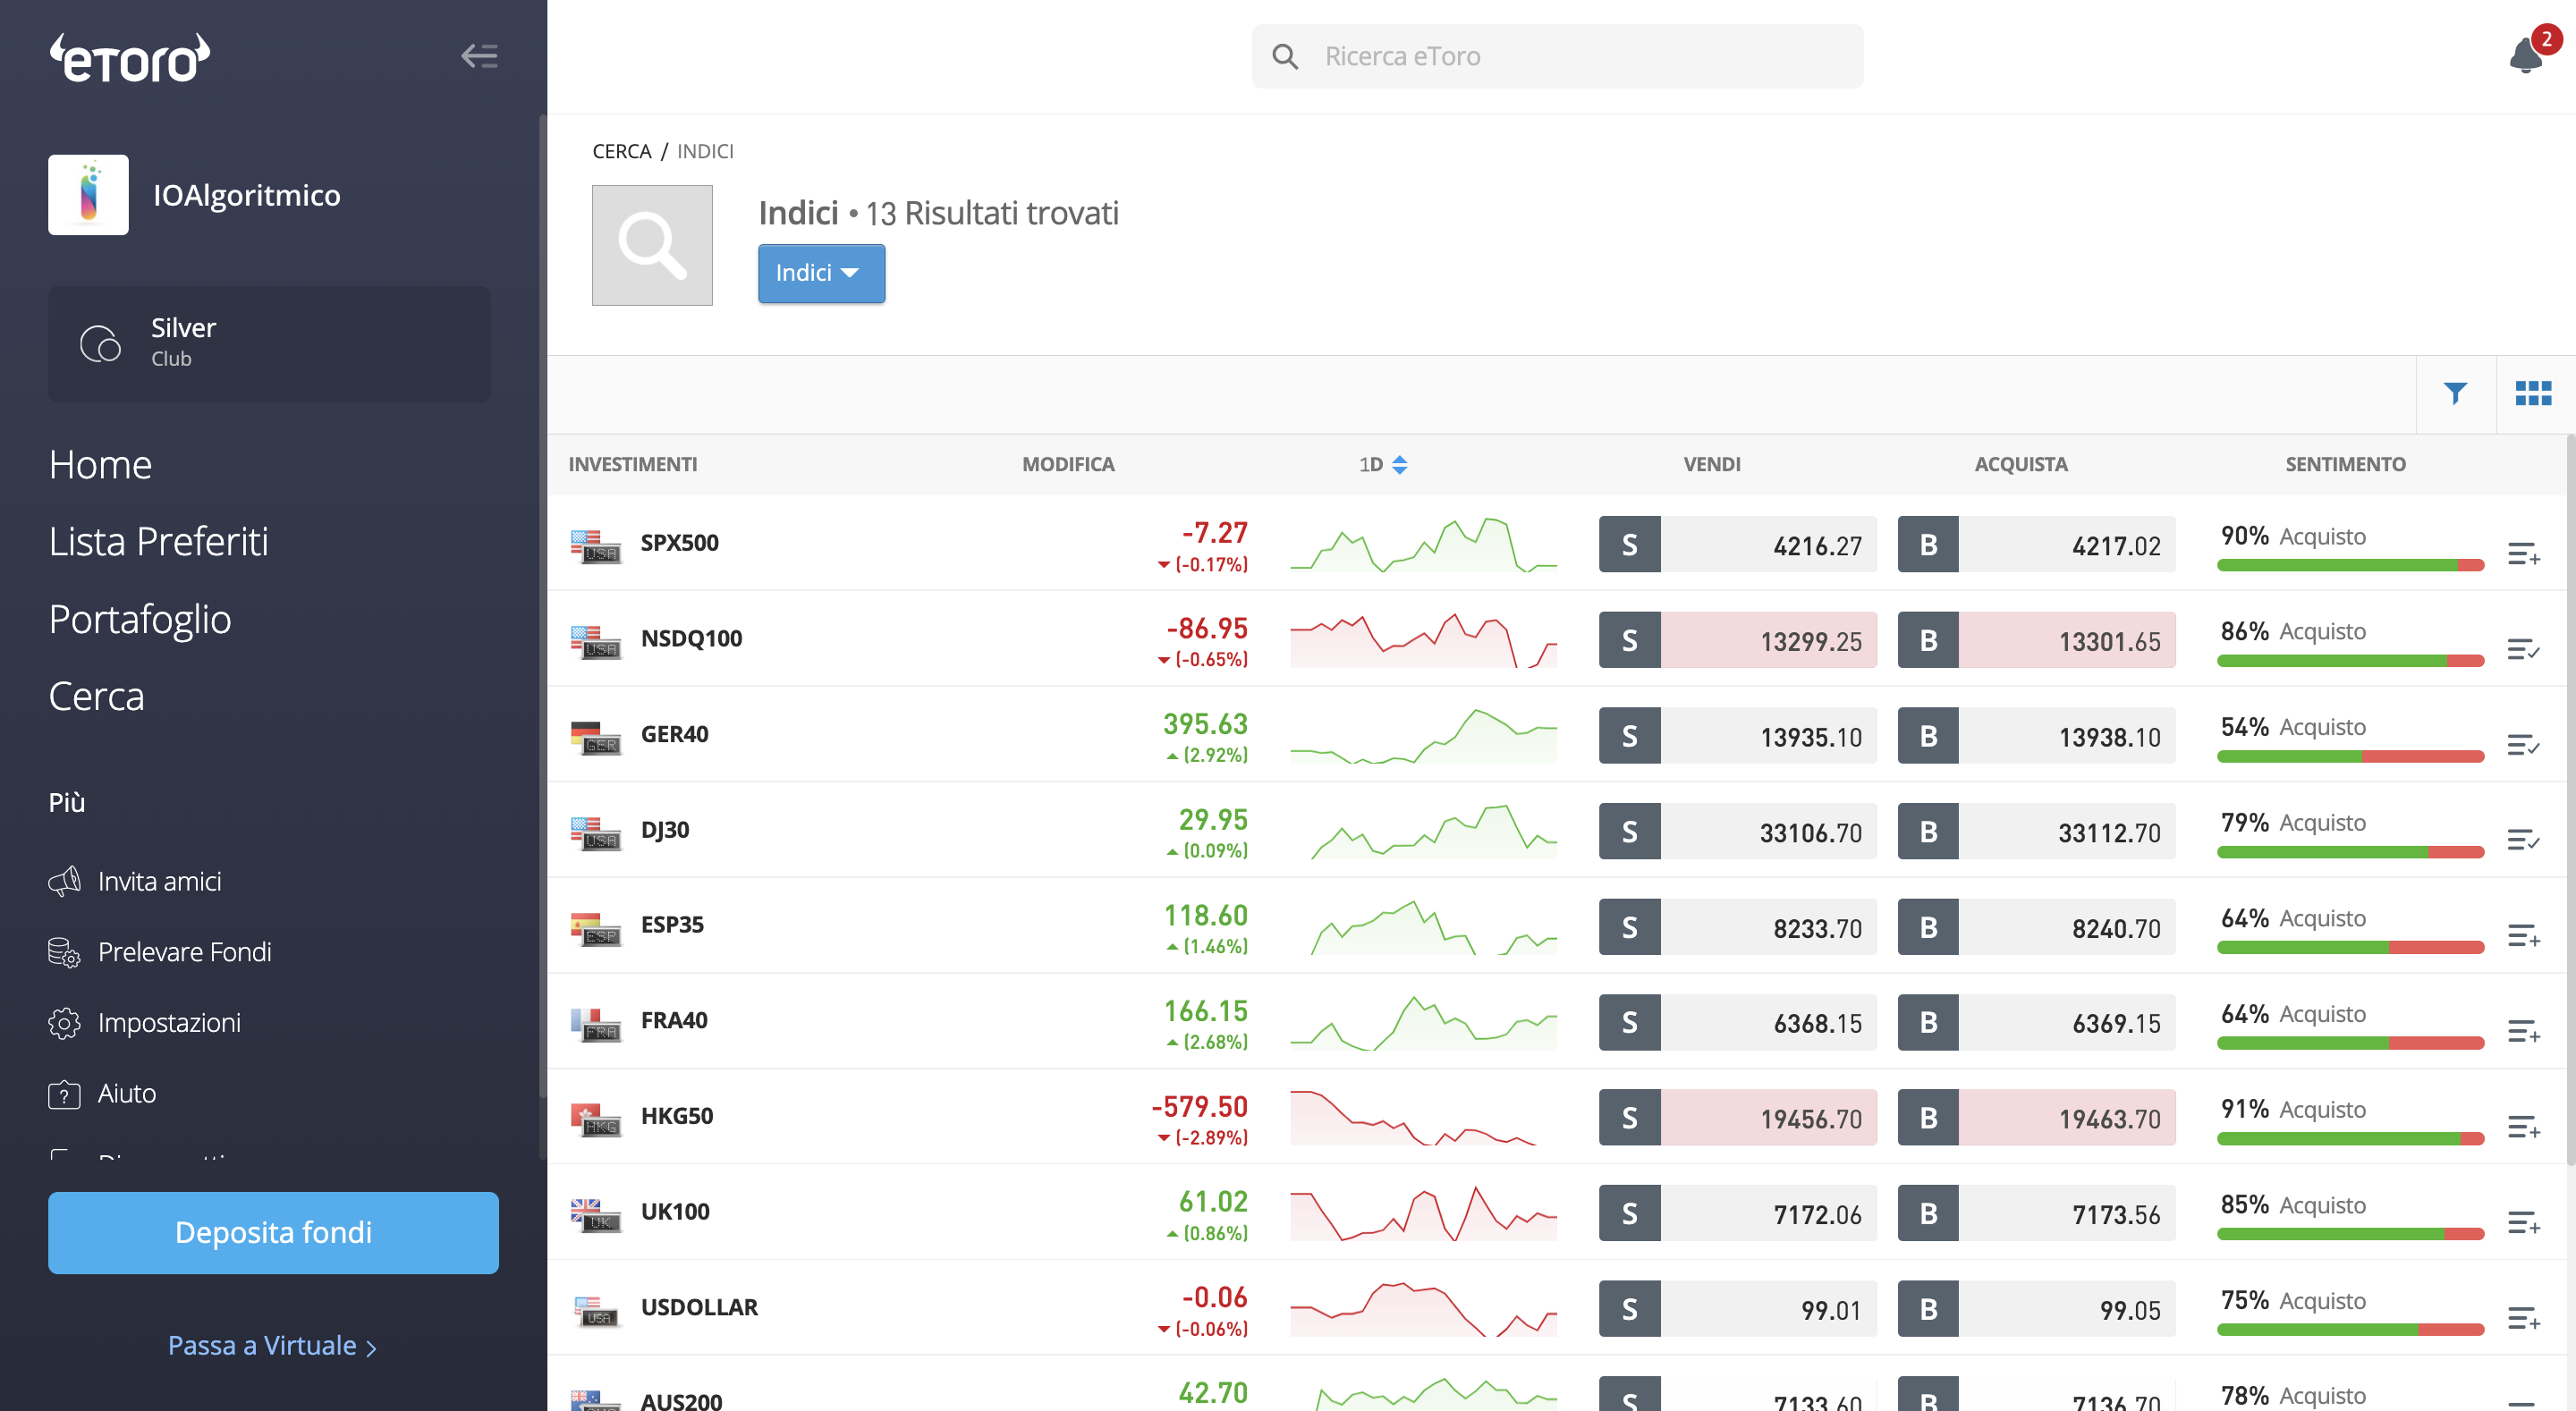The height and width of the screenshot is (1411, 2576).
Task: Open GER40 German flag icon
Action: tap(596, 738)
